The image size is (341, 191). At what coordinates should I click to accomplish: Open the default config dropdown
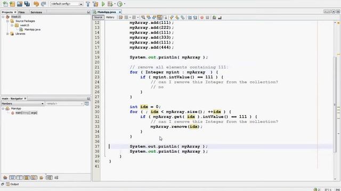67,4
